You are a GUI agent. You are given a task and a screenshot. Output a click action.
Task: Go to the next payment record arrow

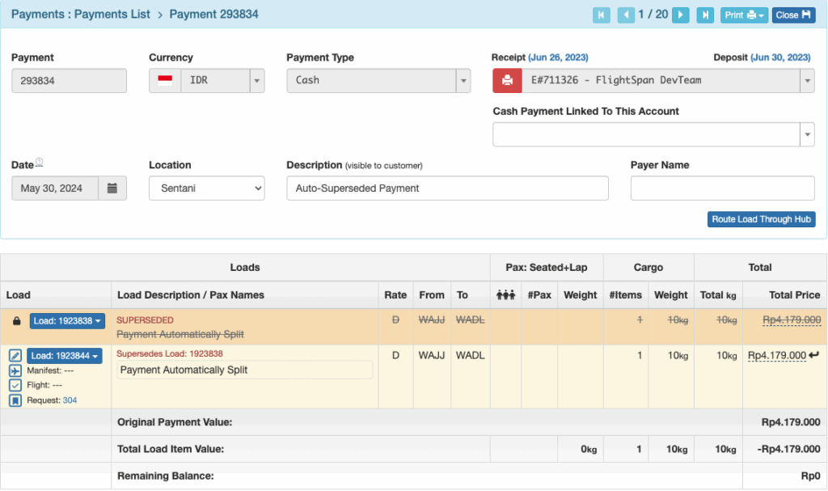coord(681,15)
